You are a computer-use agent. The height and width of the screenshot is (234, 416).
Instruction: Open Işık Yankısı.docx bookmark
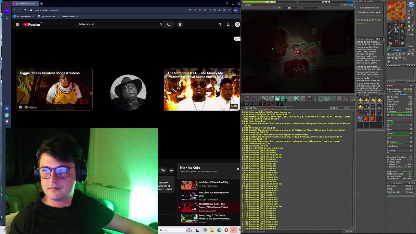click(x=47, y=16)
